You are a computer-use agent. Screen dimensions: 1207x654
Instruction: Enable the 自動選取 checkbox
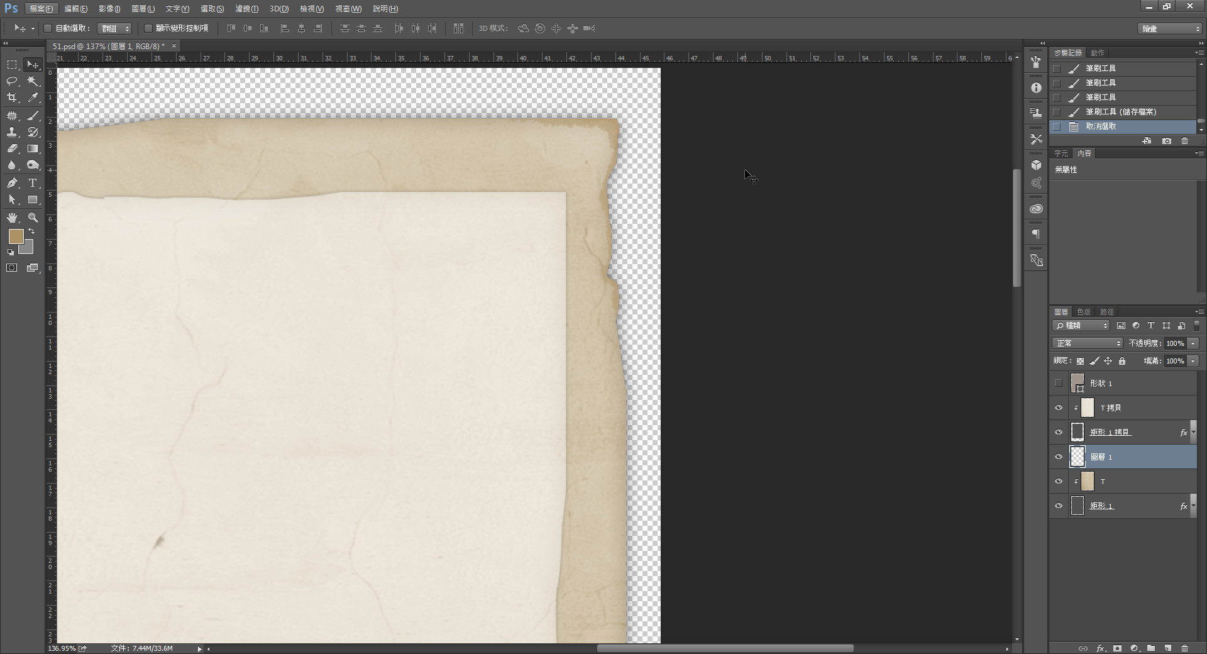48,28
